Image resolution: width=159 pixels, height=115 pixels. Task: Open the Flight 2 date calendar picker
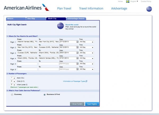(77, 47)
